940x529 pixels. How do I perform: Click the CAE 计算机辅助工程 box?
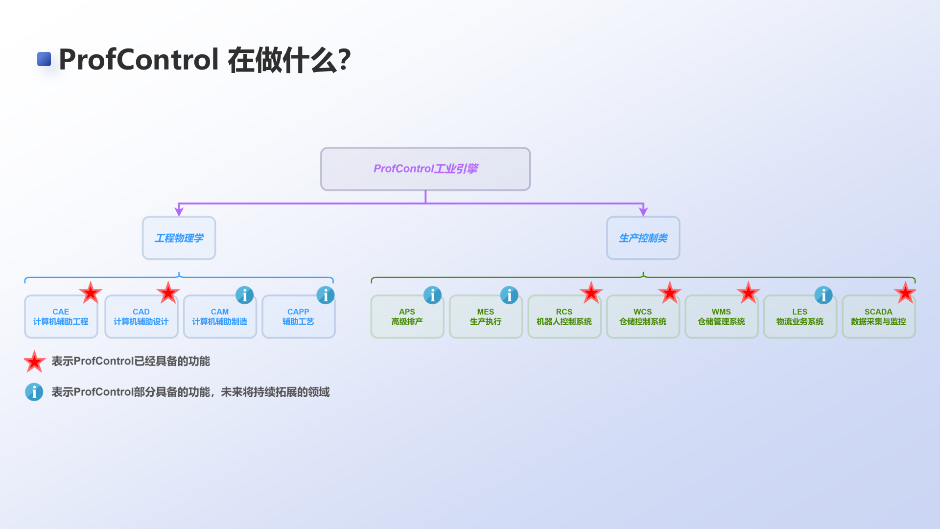[61, 317]
